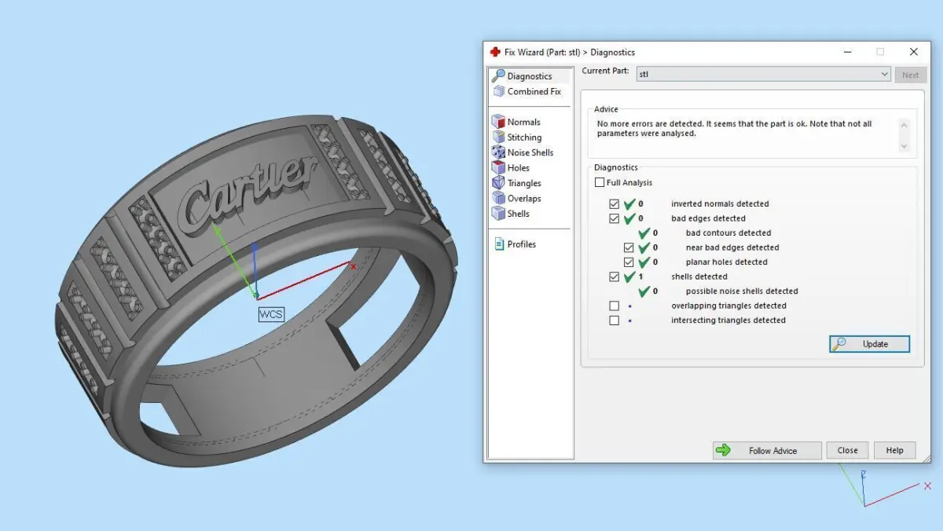This screenshot has width=943, height=531.
Task: Click the WCS label in viewport
Action: pyautogui.click(x=271, y=314)
